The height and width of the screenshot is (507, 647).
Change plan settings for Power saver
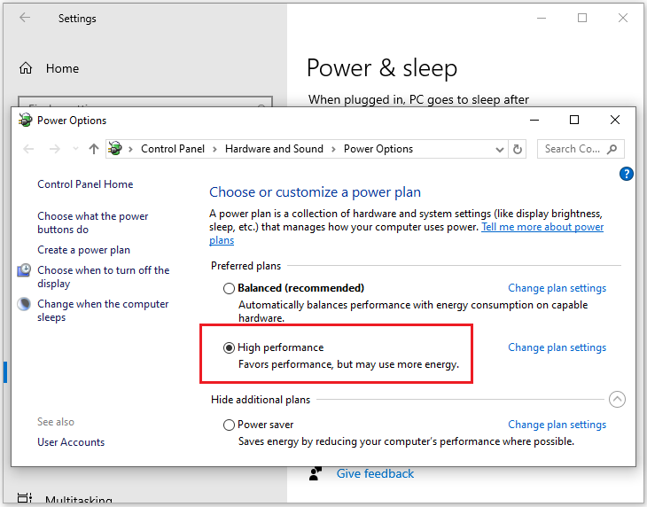557,425
